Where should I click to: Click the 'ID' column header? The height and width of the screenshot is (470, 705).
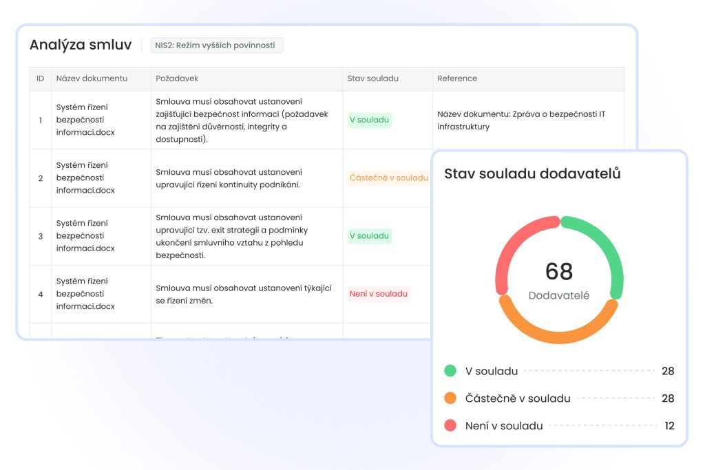41,78
